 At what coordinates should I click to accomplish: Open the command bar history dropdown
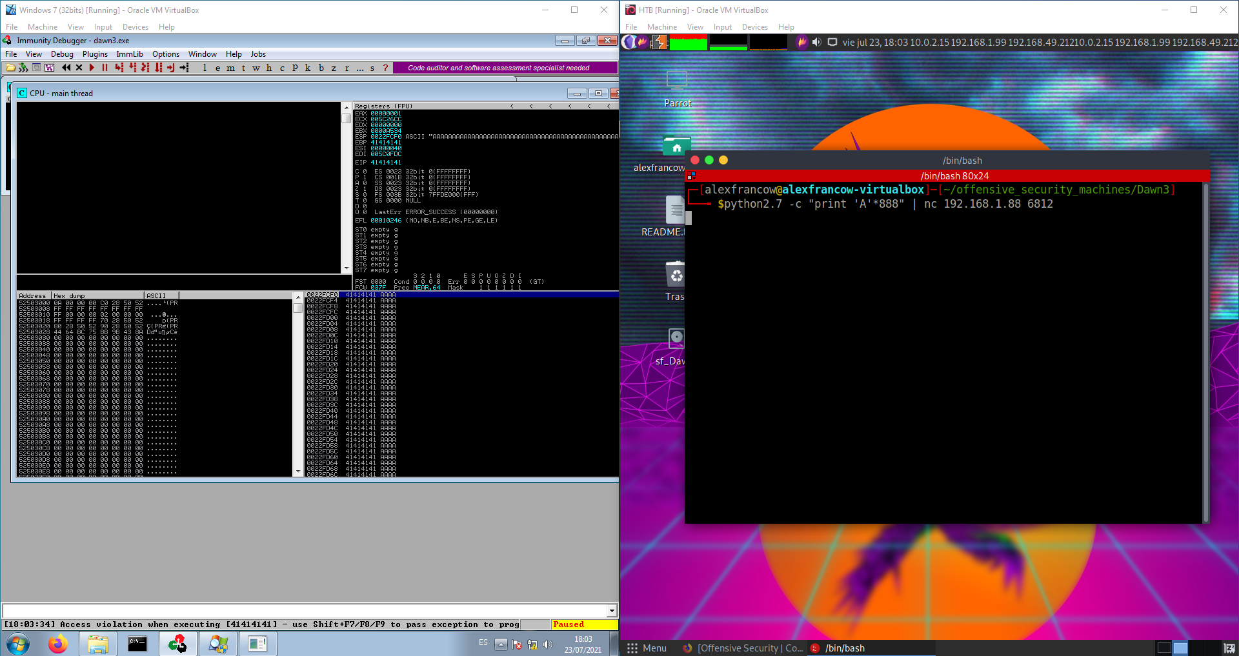coord(612,610)
